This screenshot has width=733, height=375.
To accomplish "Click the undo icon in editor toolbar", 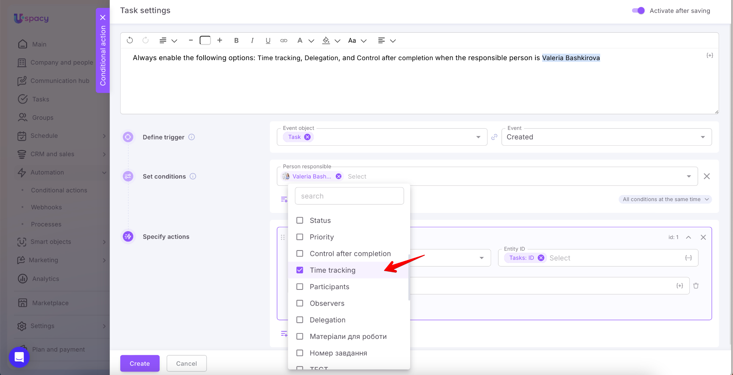I will pos(130,40).
